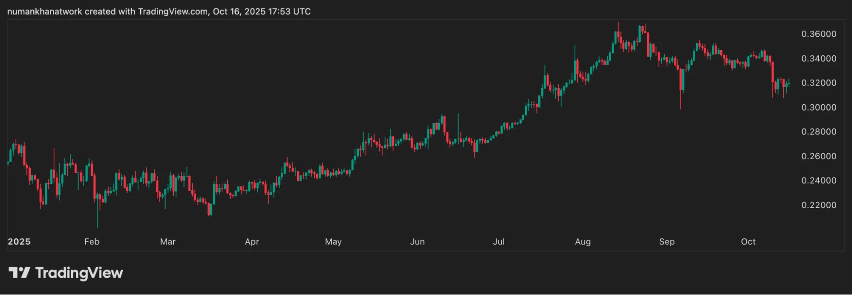Select the May time axis marker

coord(333,241)
